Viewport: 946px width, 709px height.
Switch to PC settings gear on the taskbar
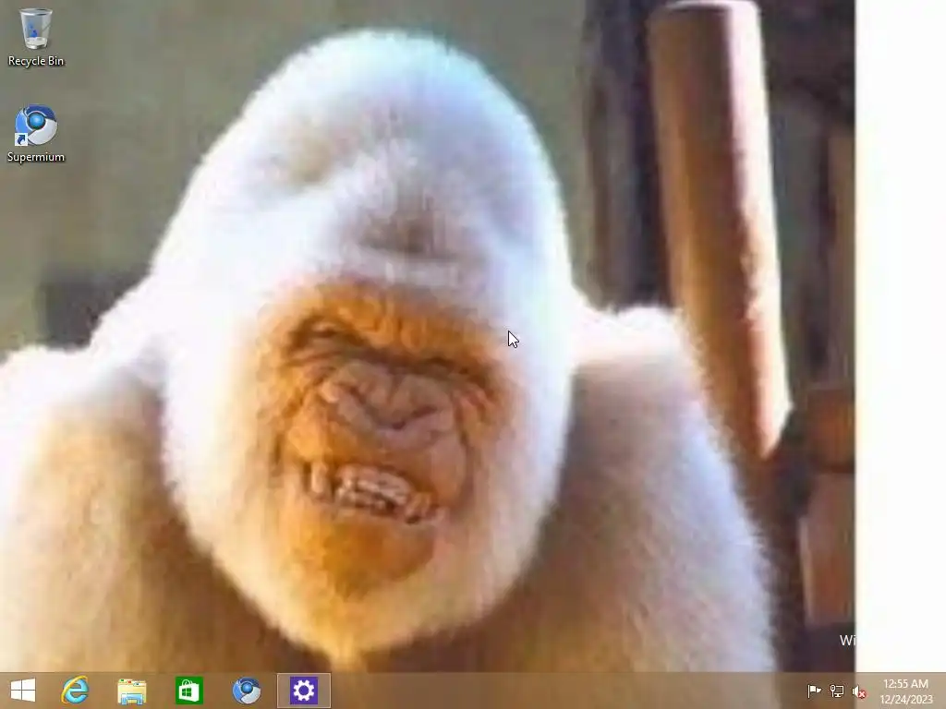pyautogui.click(x=303, y=691)
